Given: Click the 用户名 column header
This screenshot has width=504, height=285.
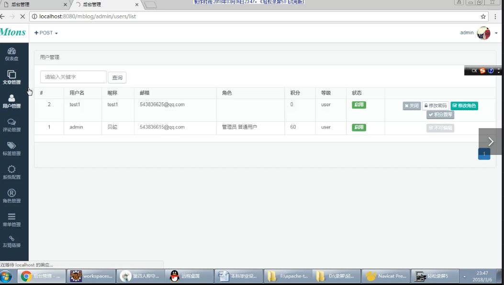Looking at the screenshot, I should click(x=77, y=93).
